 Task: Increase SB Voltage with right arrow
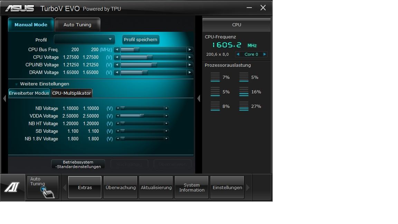(x=166, y=131)
